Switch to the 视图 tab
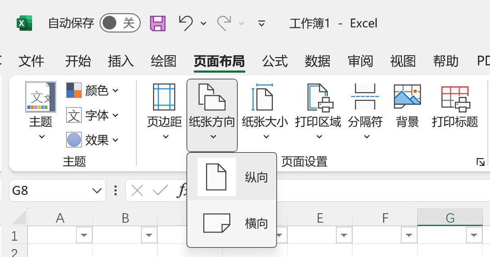This screenshot has width=490, height=257. click(x=403, y=61)
